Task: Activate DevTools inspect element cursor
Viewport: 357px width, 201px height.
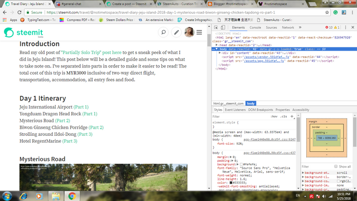Action: coord(216,27)
